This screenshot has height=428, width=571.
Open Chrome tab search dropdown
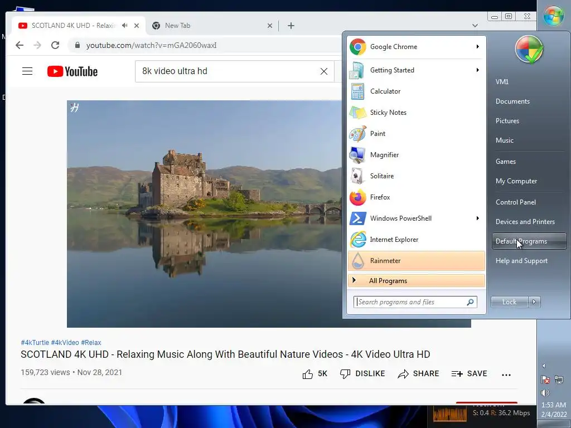pos(475,26)
